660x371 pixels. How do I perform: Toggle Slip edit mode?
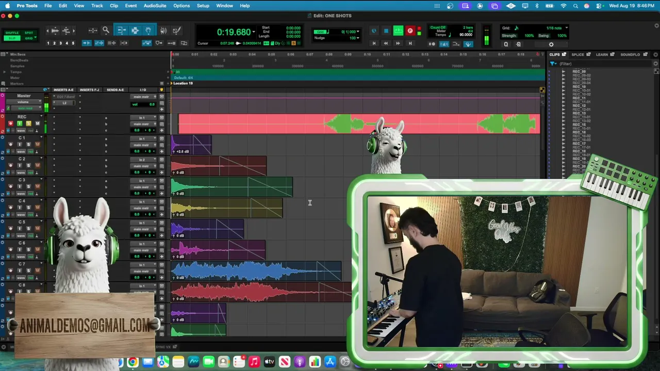[x=12, y=38]
